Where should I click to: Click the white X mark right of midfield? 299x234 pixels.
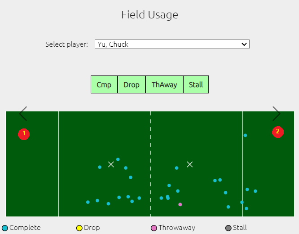(190, 164)
